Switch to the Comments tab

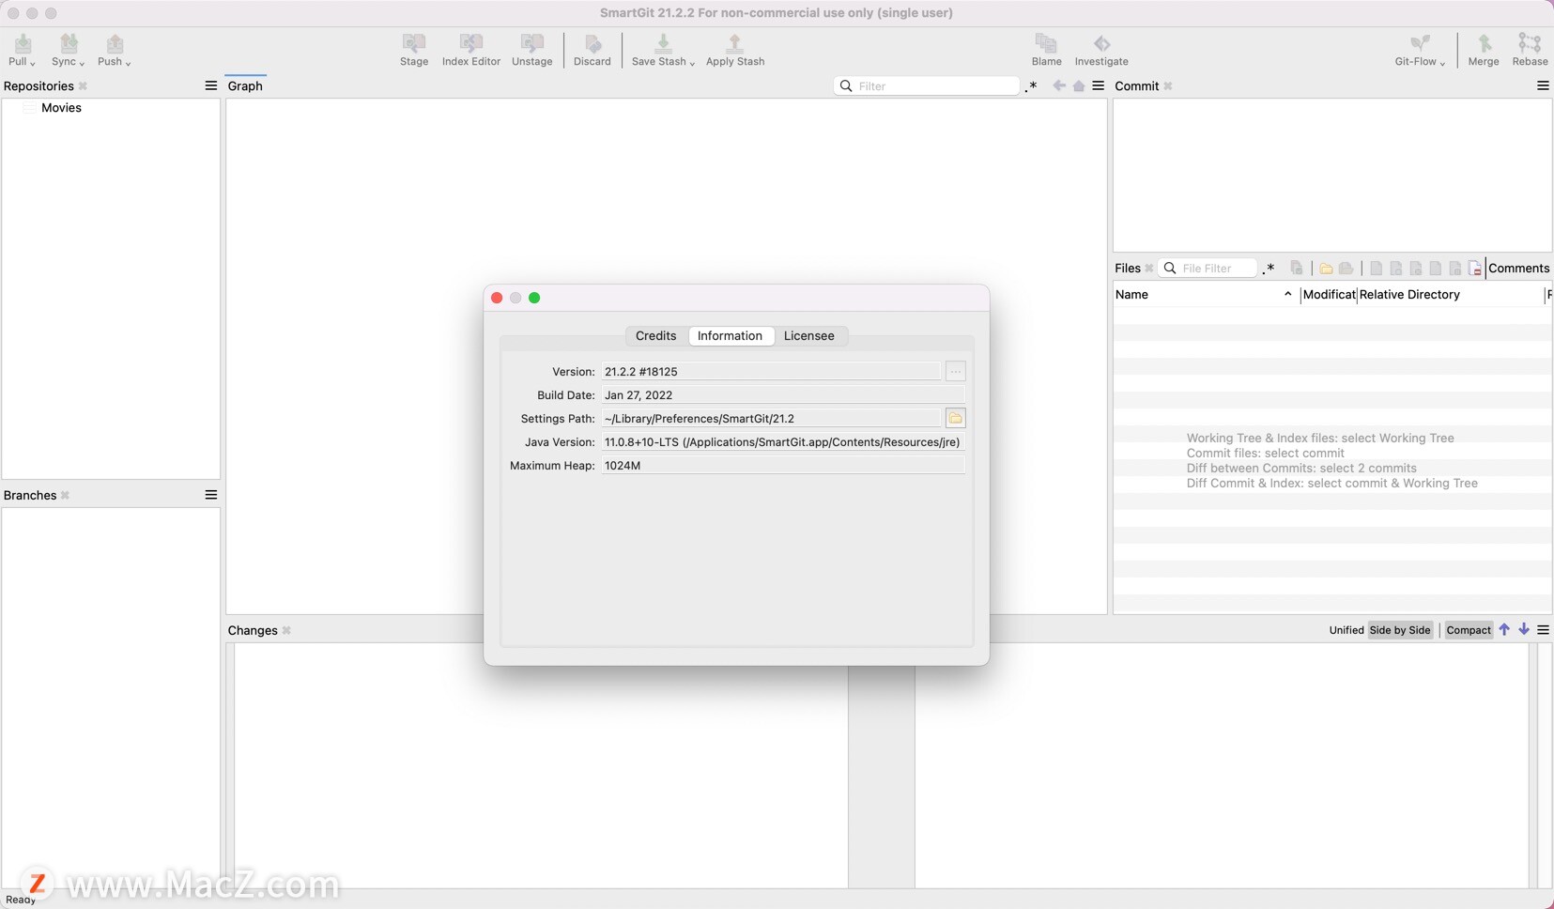1518,269
